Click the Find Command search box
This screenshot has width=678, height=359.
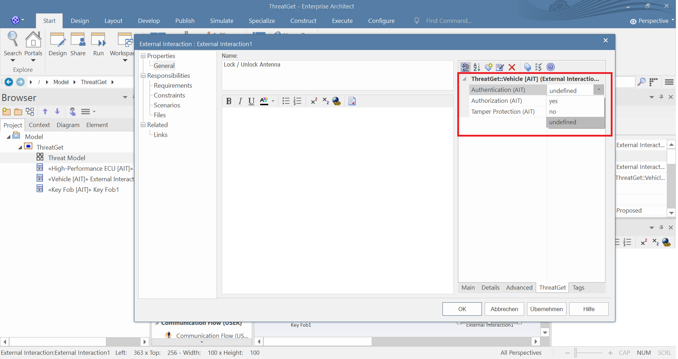pyautogui.click(x=449, y=21)
